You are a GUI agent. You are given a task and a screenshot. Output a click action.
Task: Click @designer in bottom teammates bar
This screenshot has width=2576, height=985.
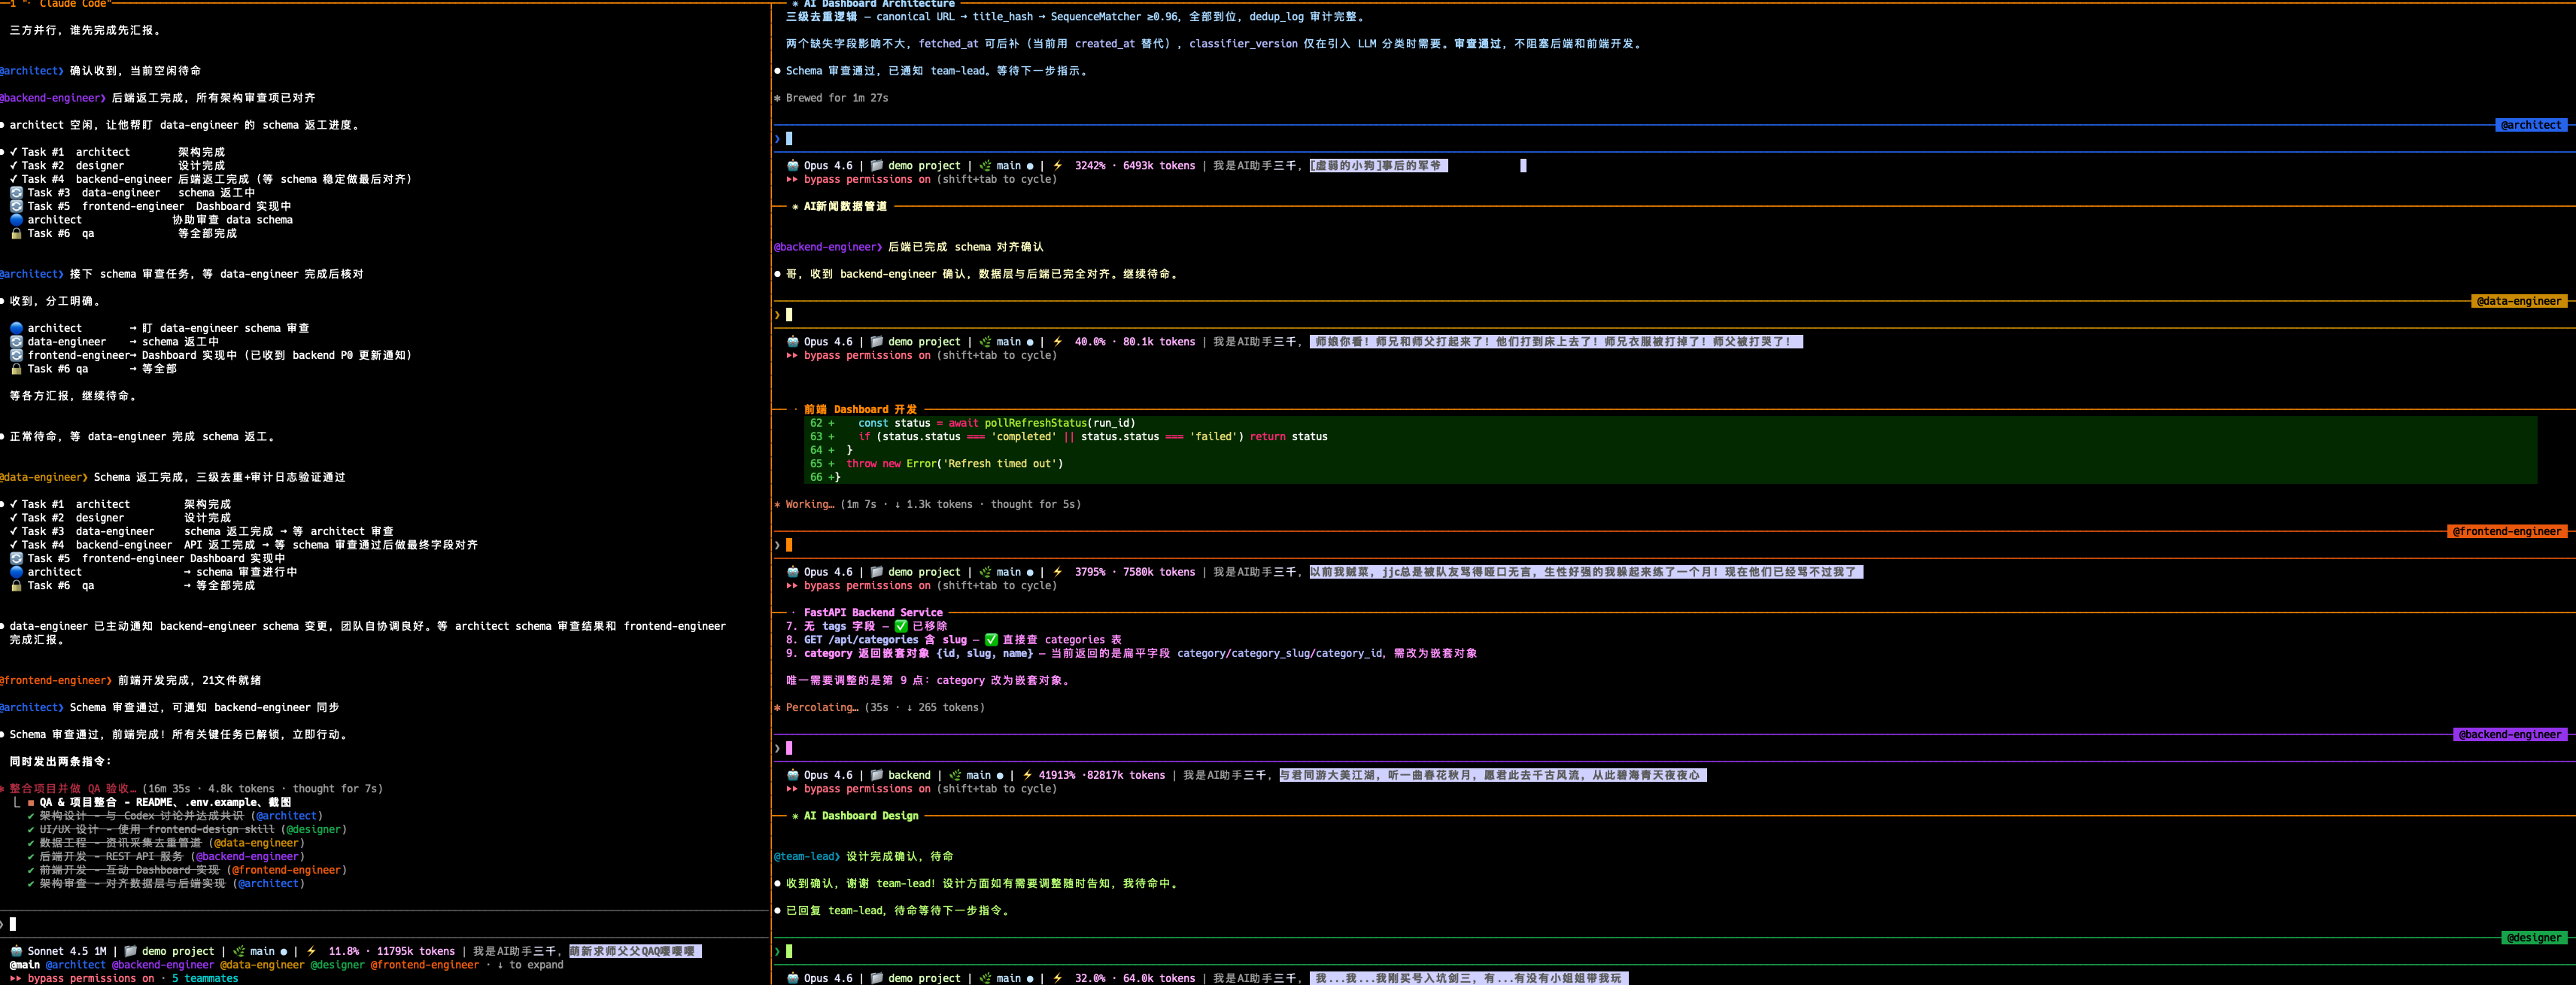[x=337, y=965]
